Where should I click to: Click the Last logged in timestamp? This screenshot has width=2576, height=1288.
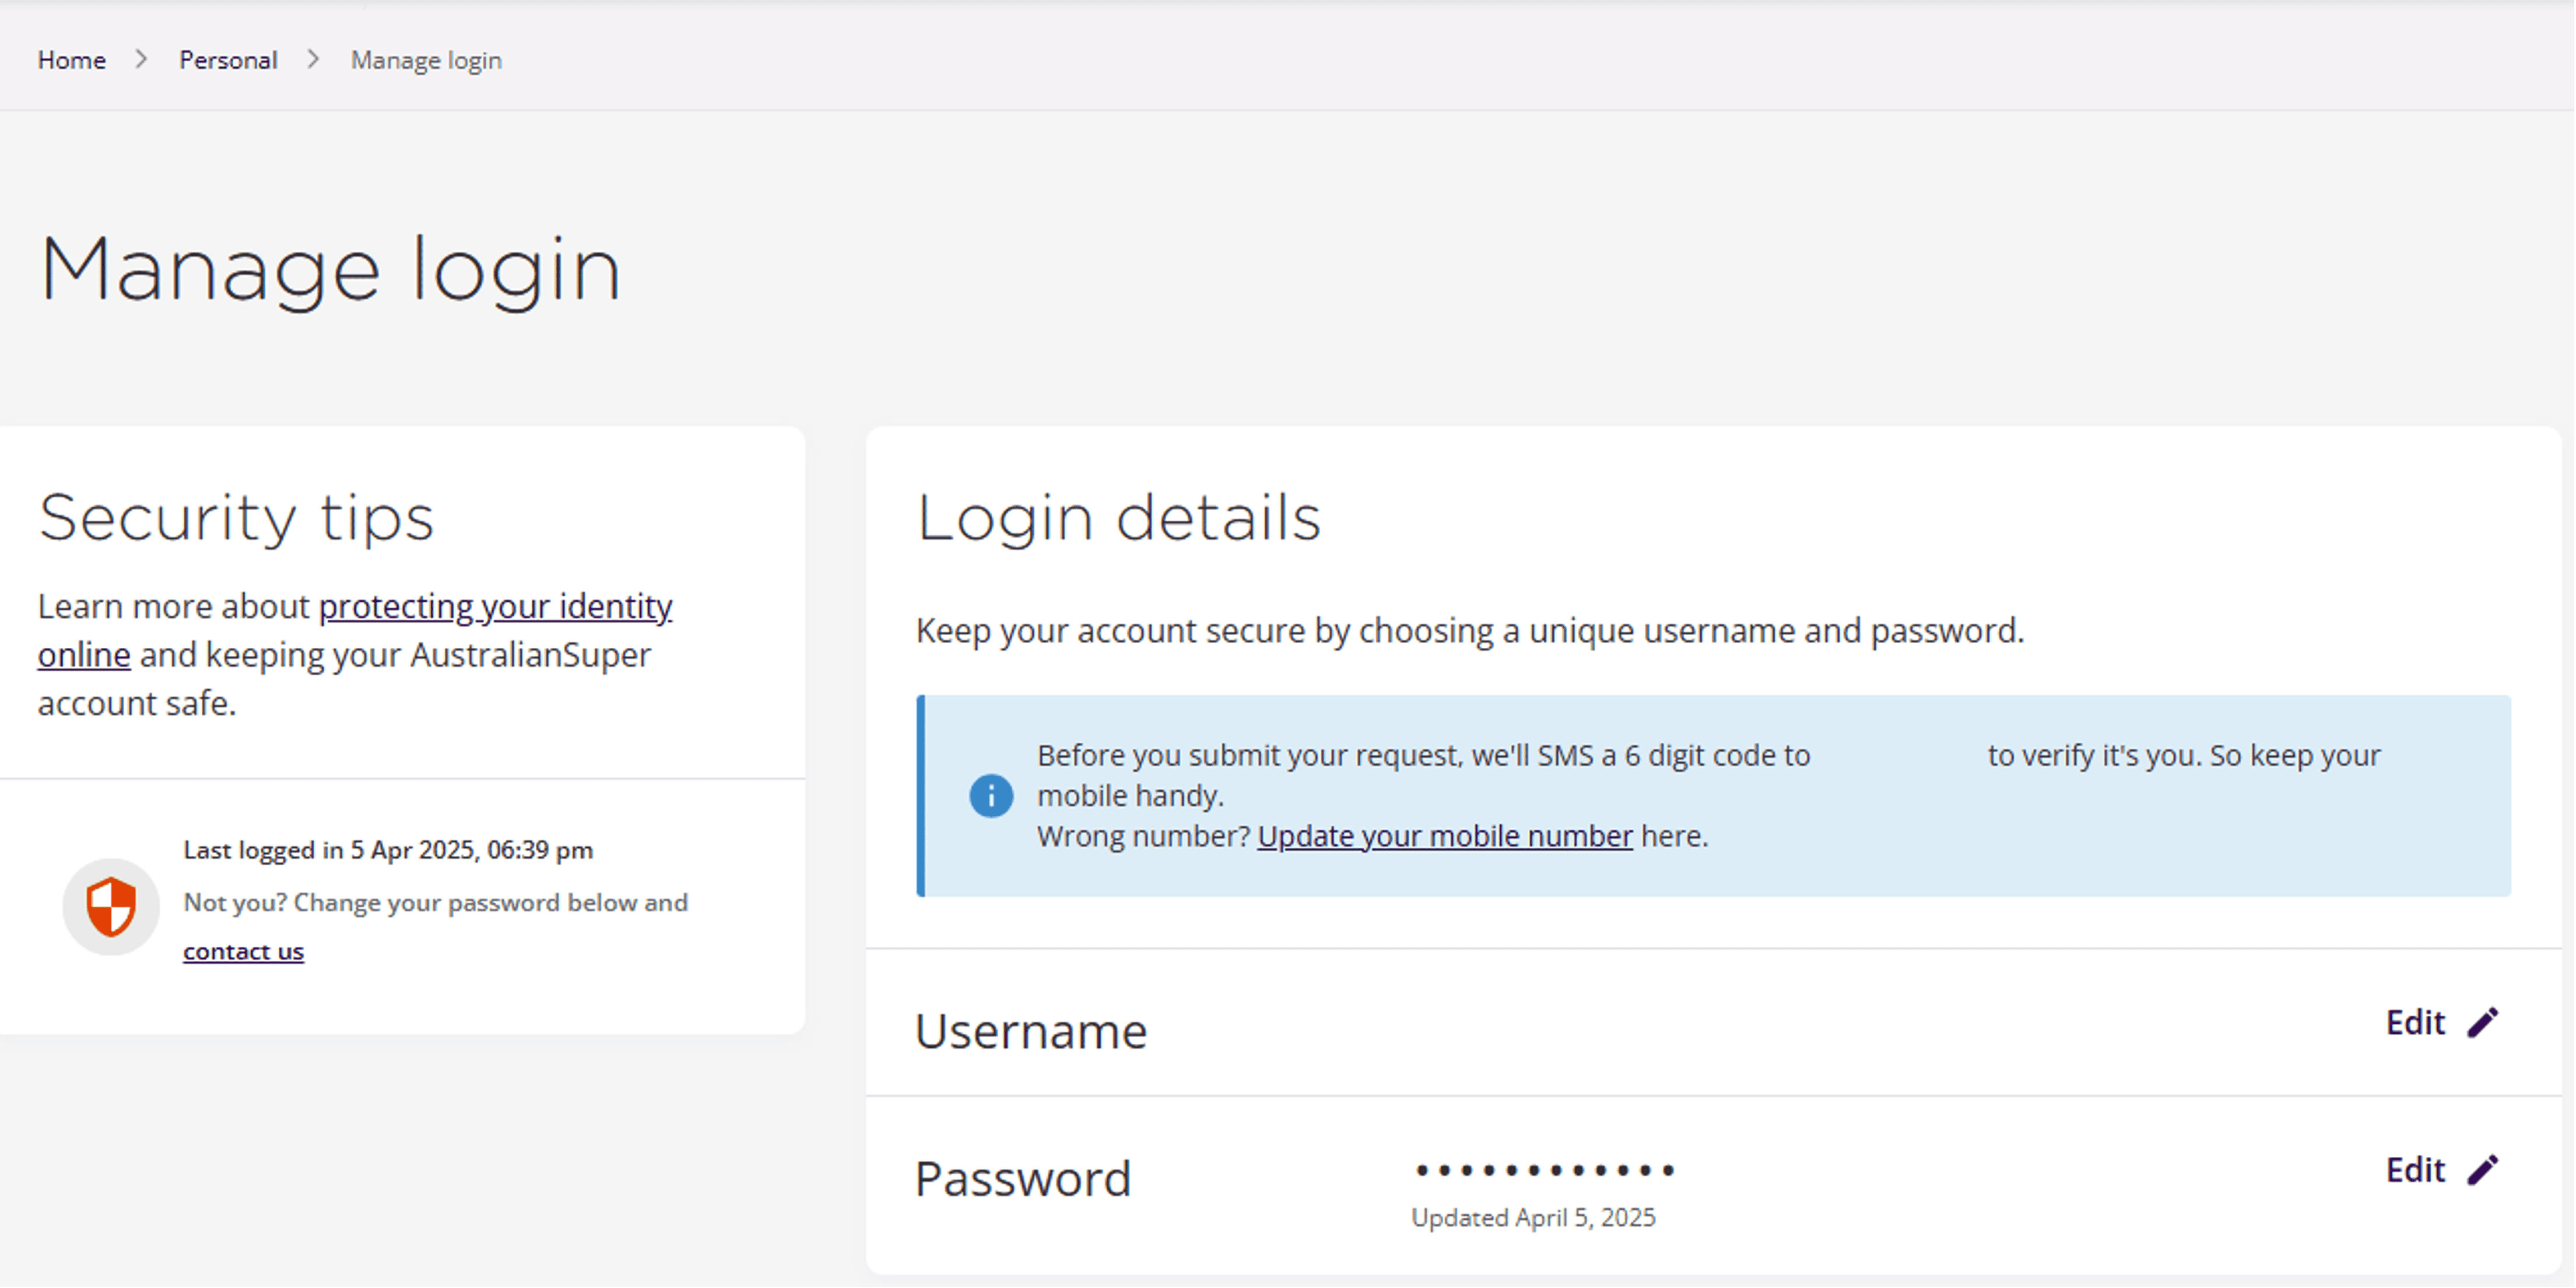[388, 850]
